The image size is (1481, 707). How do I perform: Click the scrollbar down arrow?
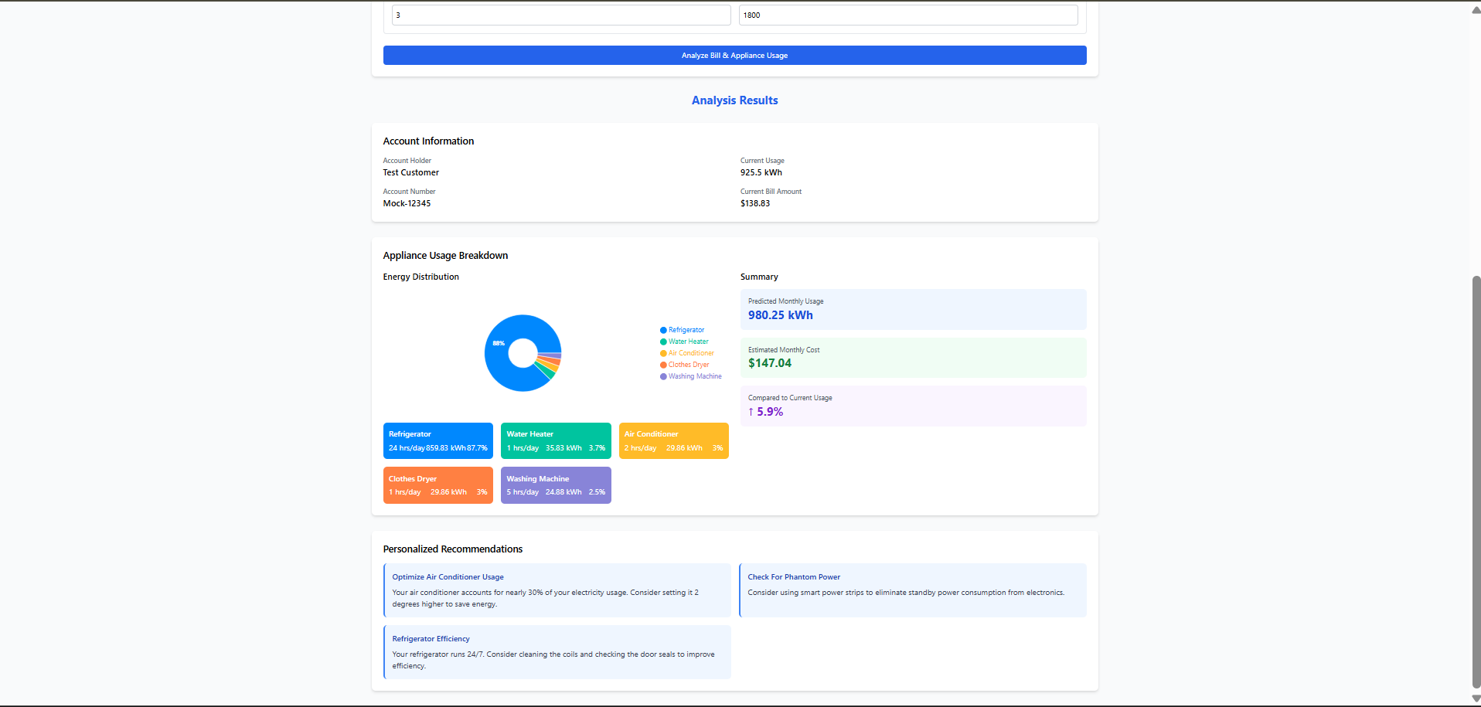1474,700
